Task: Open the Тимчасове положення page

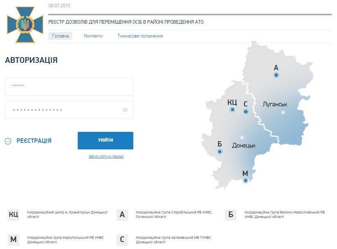Action: [140, 36]
